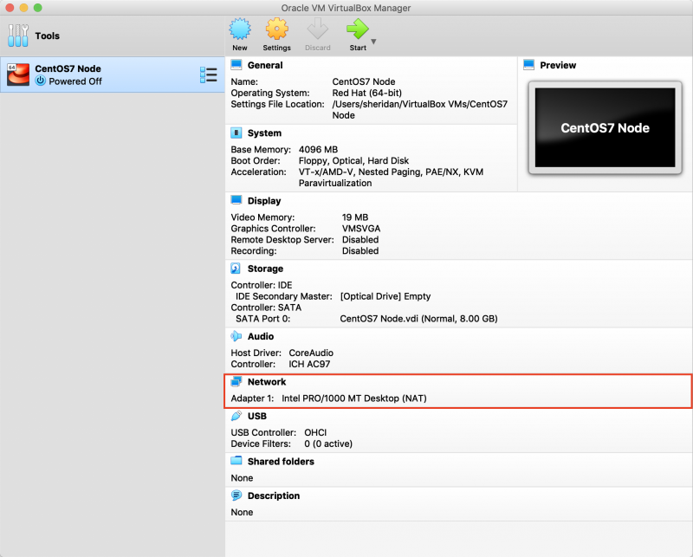The height and width of the screenshot is (557, 693).
Task: Click the New toolbar label
Action: coord(240,48)
